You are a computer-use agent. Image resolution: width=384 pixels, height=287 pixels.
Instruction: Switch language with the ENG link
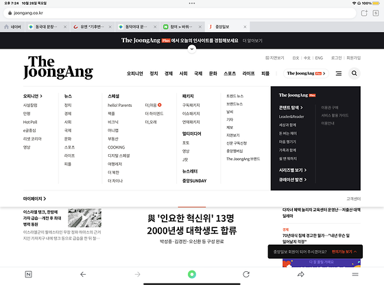319,58
